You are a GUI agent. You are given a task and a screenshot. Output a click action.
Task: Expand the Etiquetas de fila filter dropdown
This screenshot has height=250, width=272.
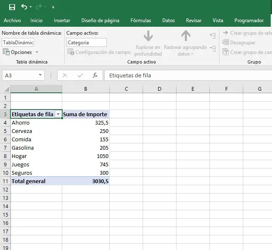pos(58,115)
